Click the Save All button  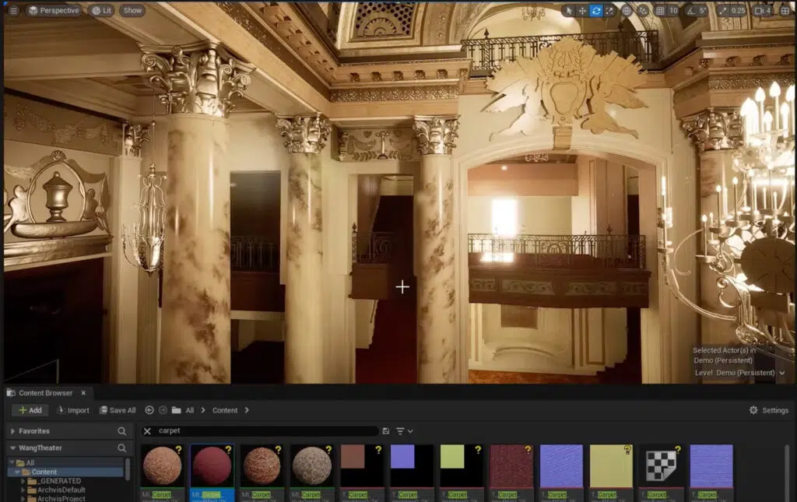(118, 410)
